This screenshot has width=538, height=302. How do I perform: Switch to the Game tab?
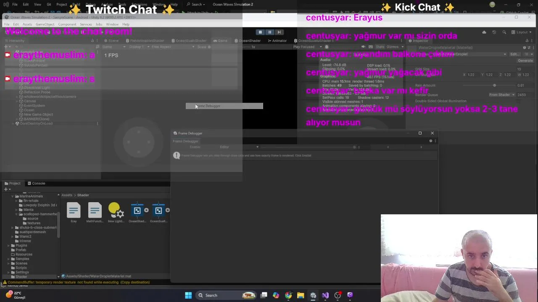(x=220, y=41)
